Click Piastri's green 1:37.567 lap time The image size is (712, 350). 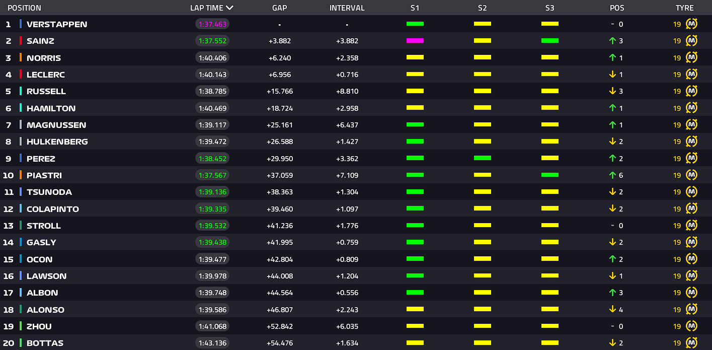tap(212, 175)
